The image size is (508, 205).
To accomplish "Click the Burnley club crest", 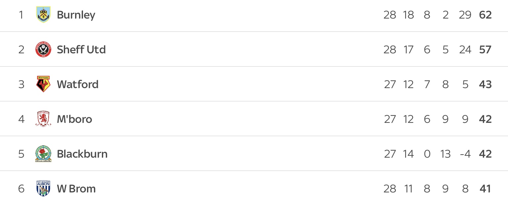I will 43,15.
